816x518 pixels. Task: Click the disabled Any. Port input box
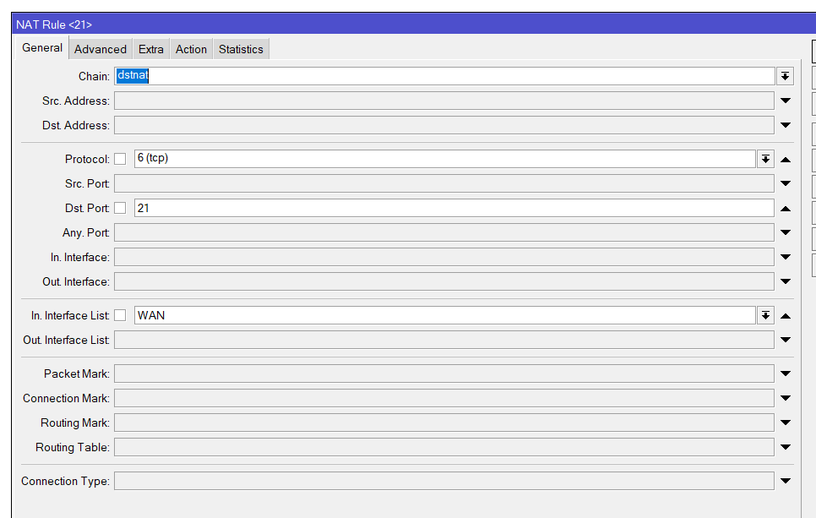(444, 232)
